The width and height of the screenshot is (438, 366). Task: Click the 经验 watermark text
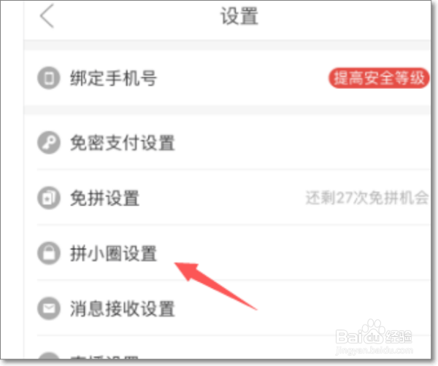[x=399, y=336]
